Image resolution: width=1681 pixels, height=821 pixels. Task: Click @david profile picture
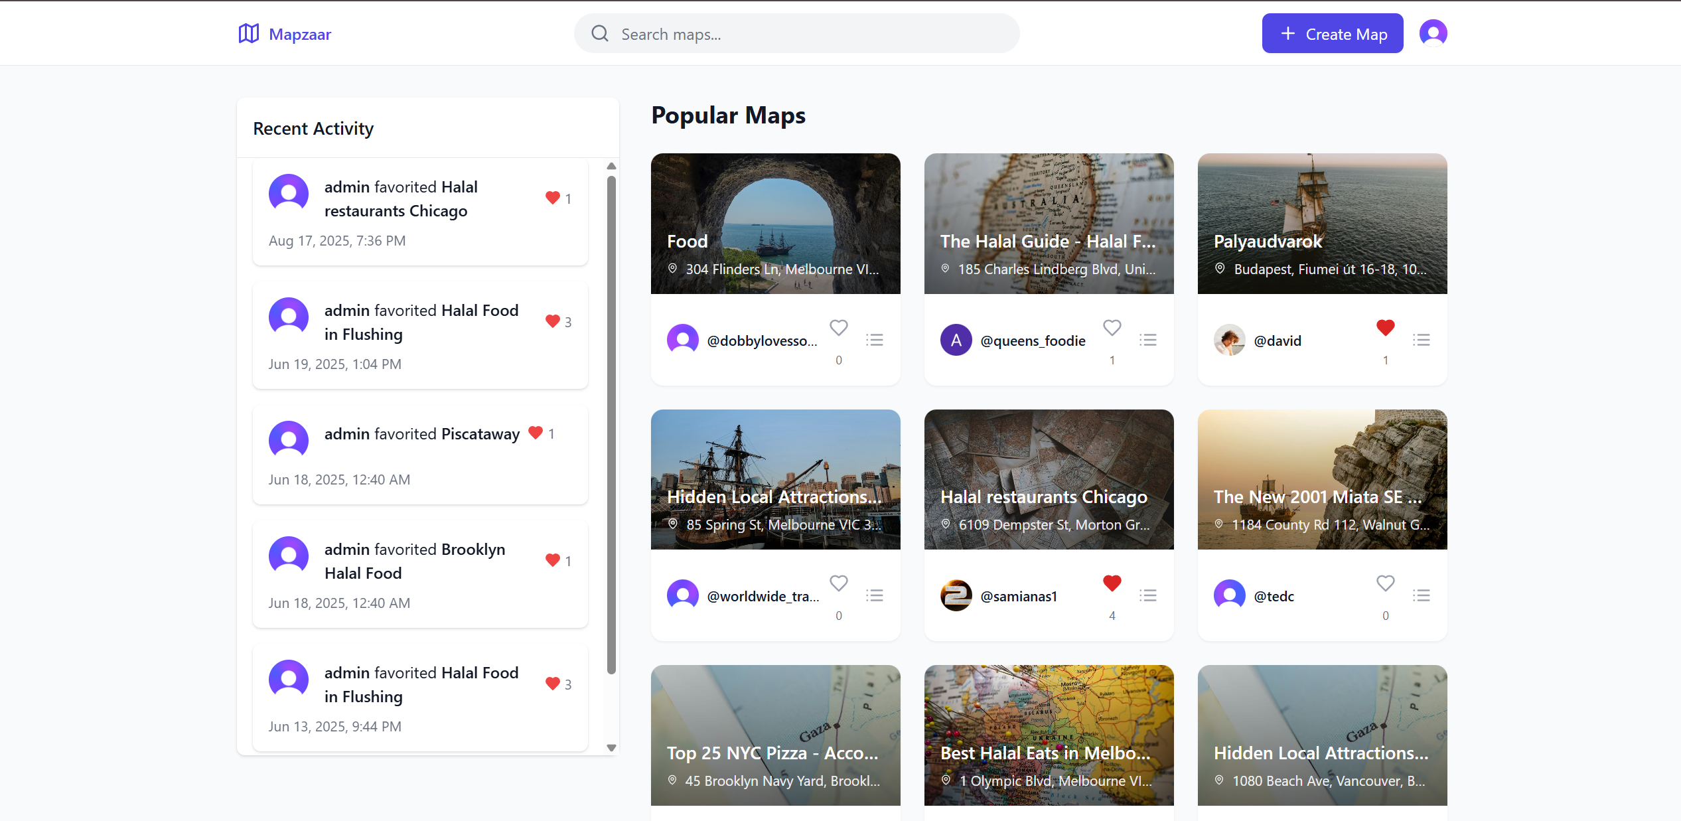click(x=1230, y=340)
